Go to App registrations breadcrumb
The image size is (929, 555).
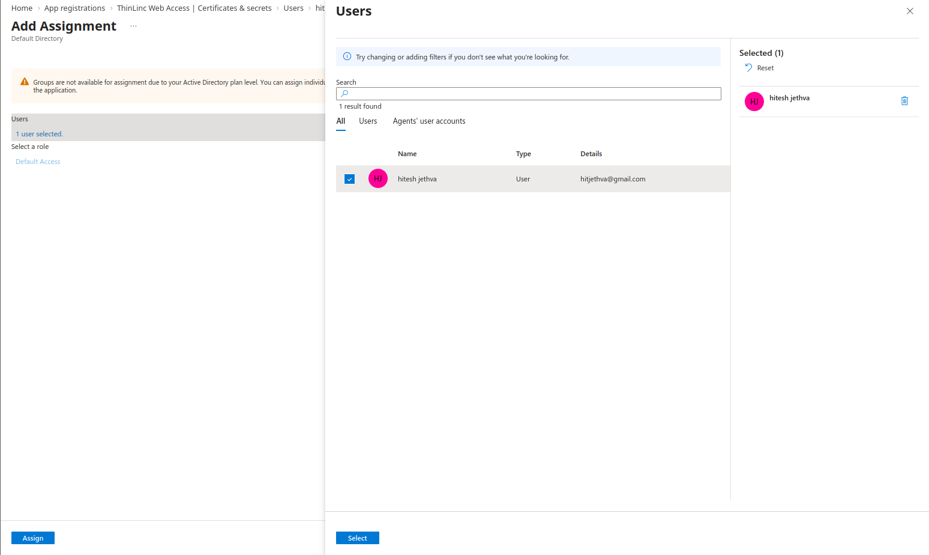74,8
